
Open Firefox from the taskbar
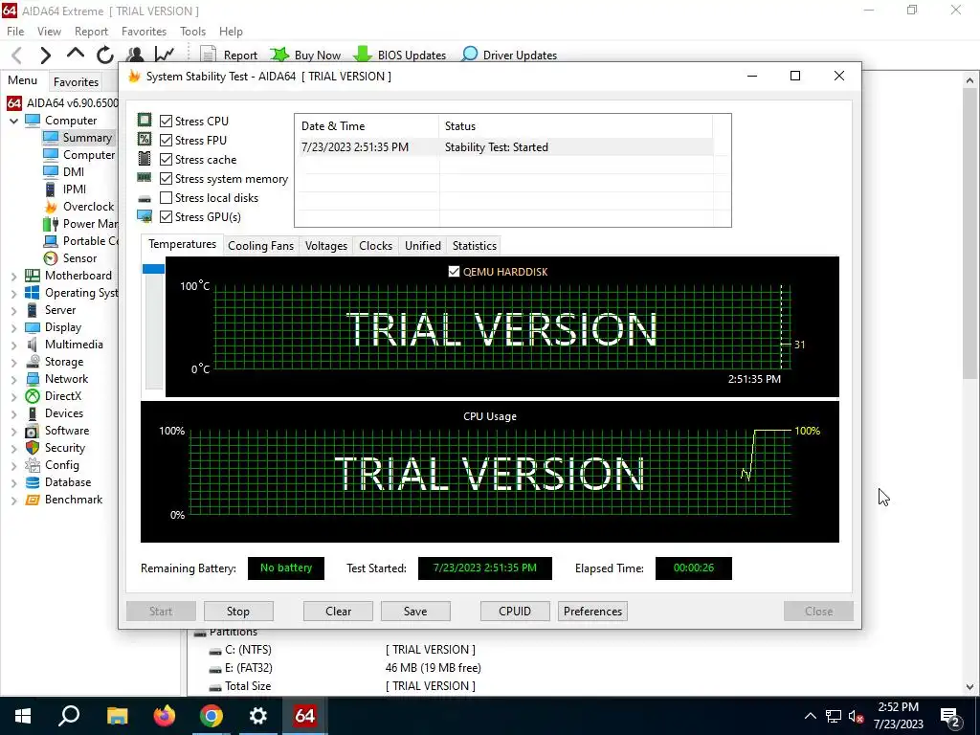pos(165,716)
